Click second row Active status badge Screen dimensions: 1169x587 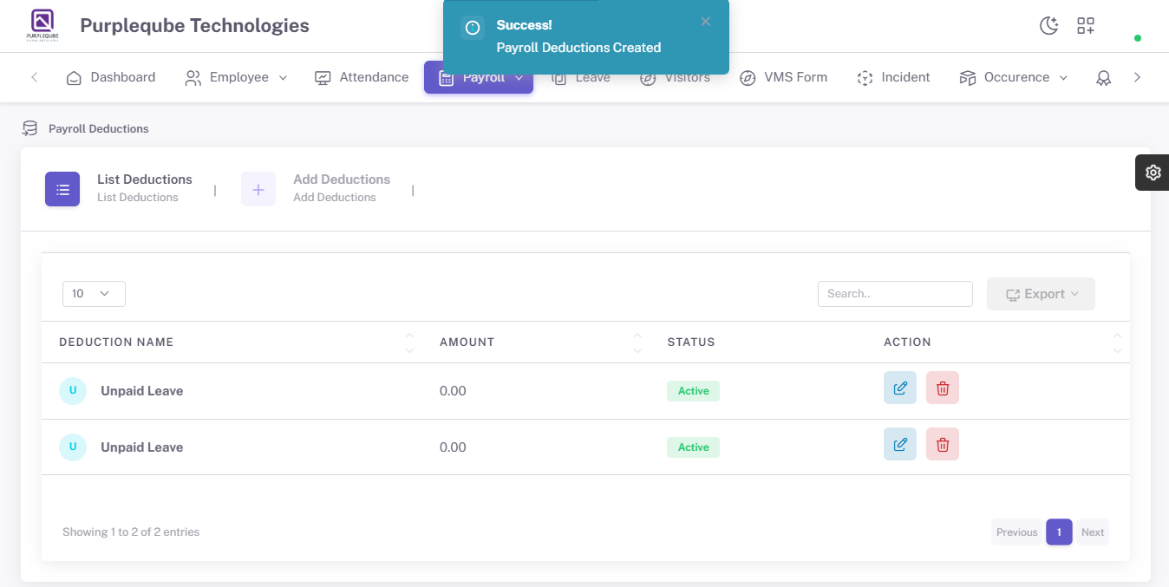click(x=693, y=447)
